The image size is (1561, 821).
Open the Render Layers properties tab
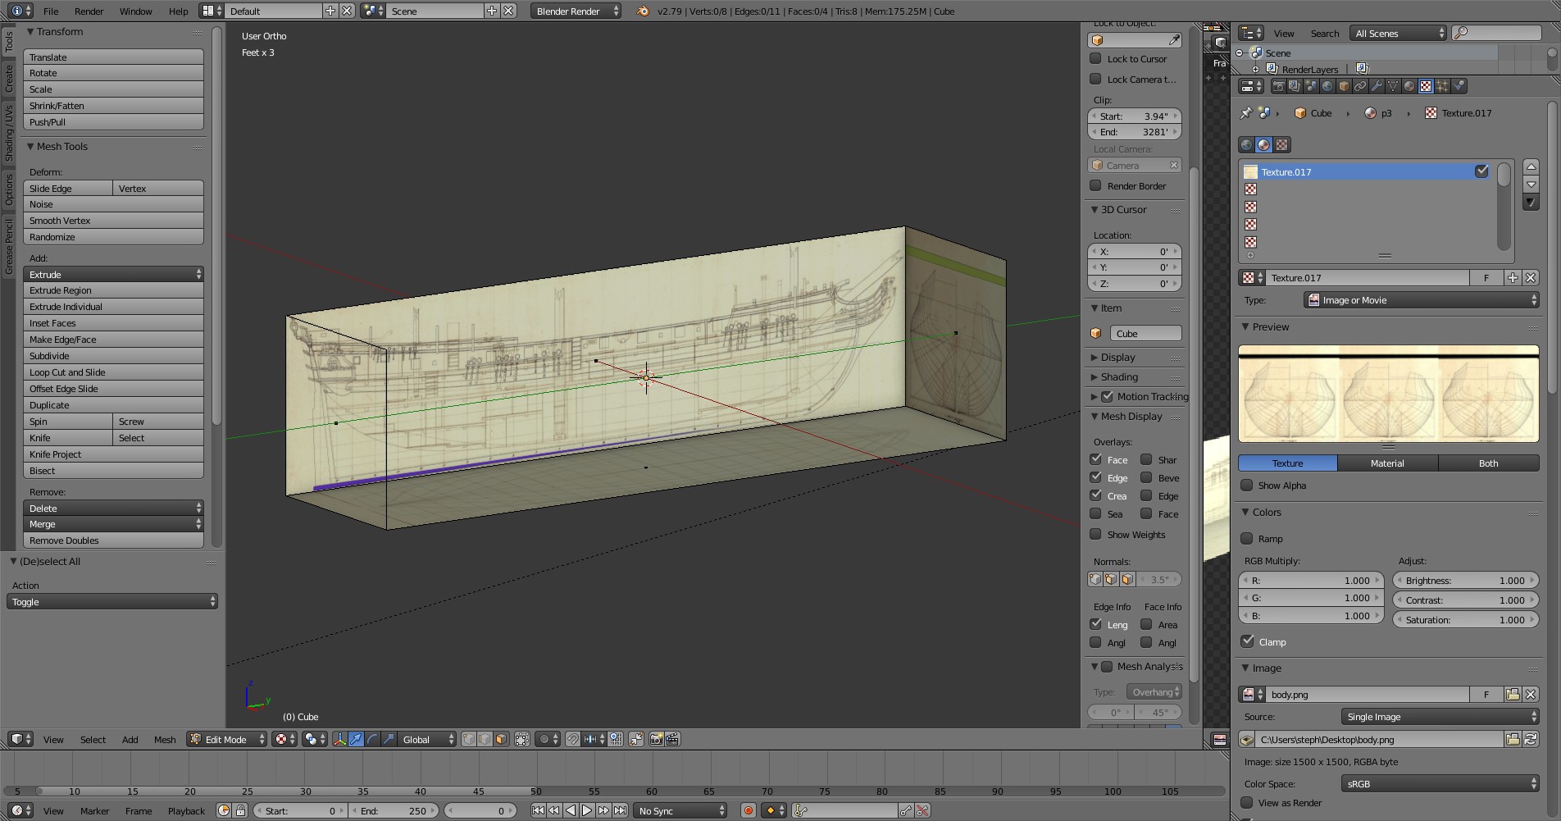click(x=1295, y=86)
